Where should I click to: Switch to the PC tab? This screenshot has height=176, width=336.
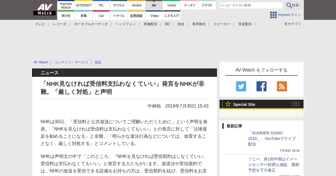point(101,5)
